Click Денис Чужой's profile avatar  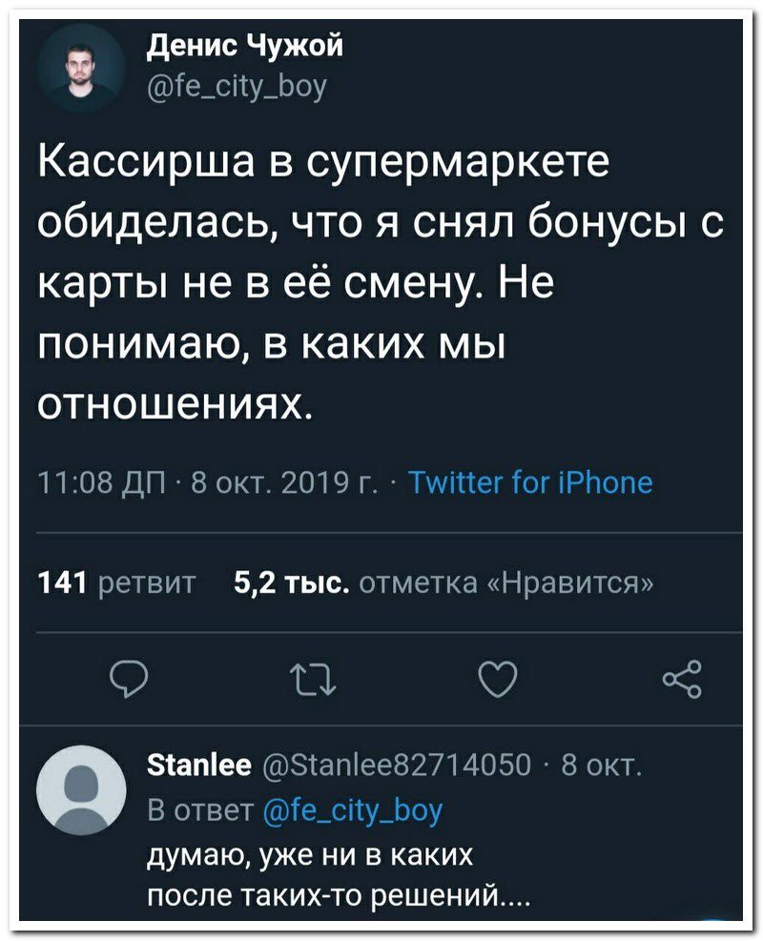point(77,69)
